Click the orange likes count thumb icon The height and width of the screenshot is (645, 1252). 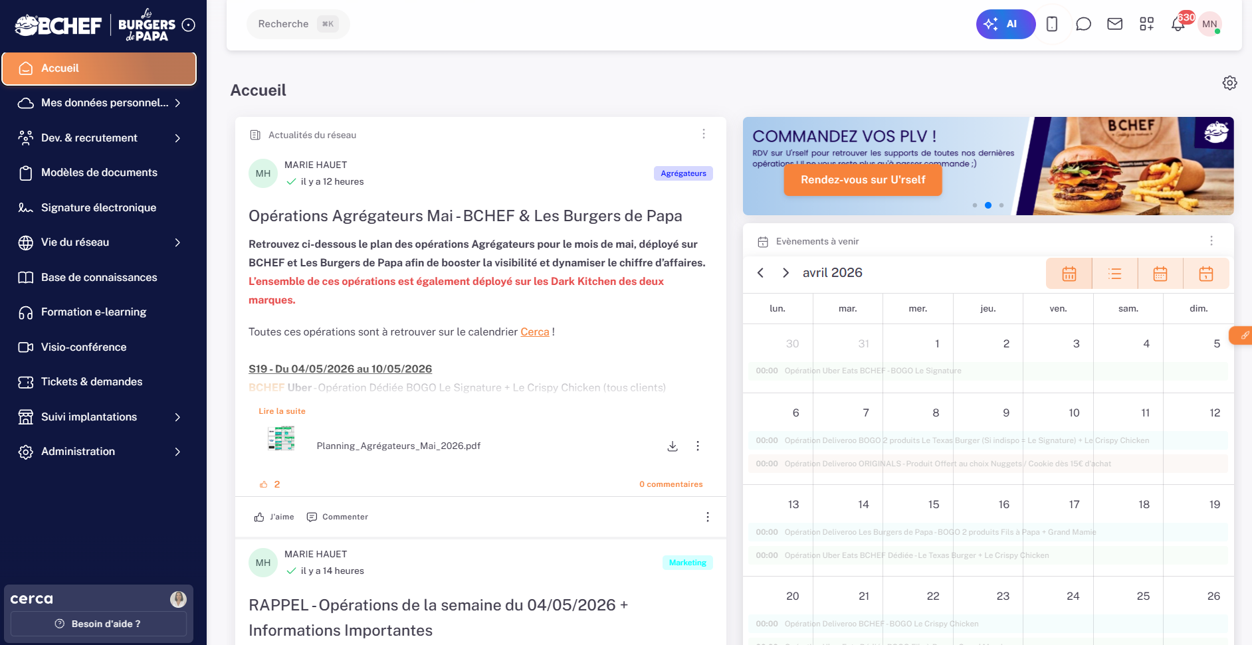click(263, 484)
